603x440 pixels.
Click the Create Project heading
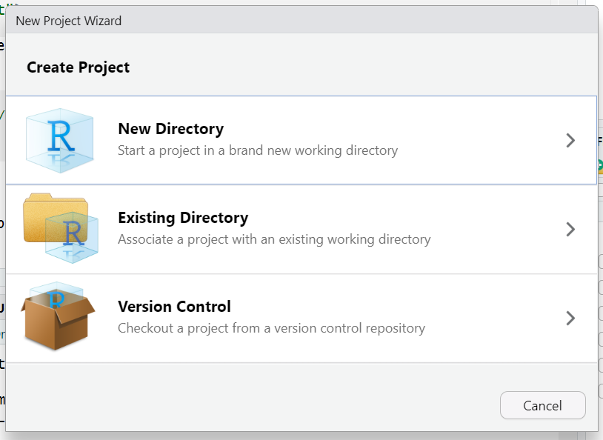point(78,67)
